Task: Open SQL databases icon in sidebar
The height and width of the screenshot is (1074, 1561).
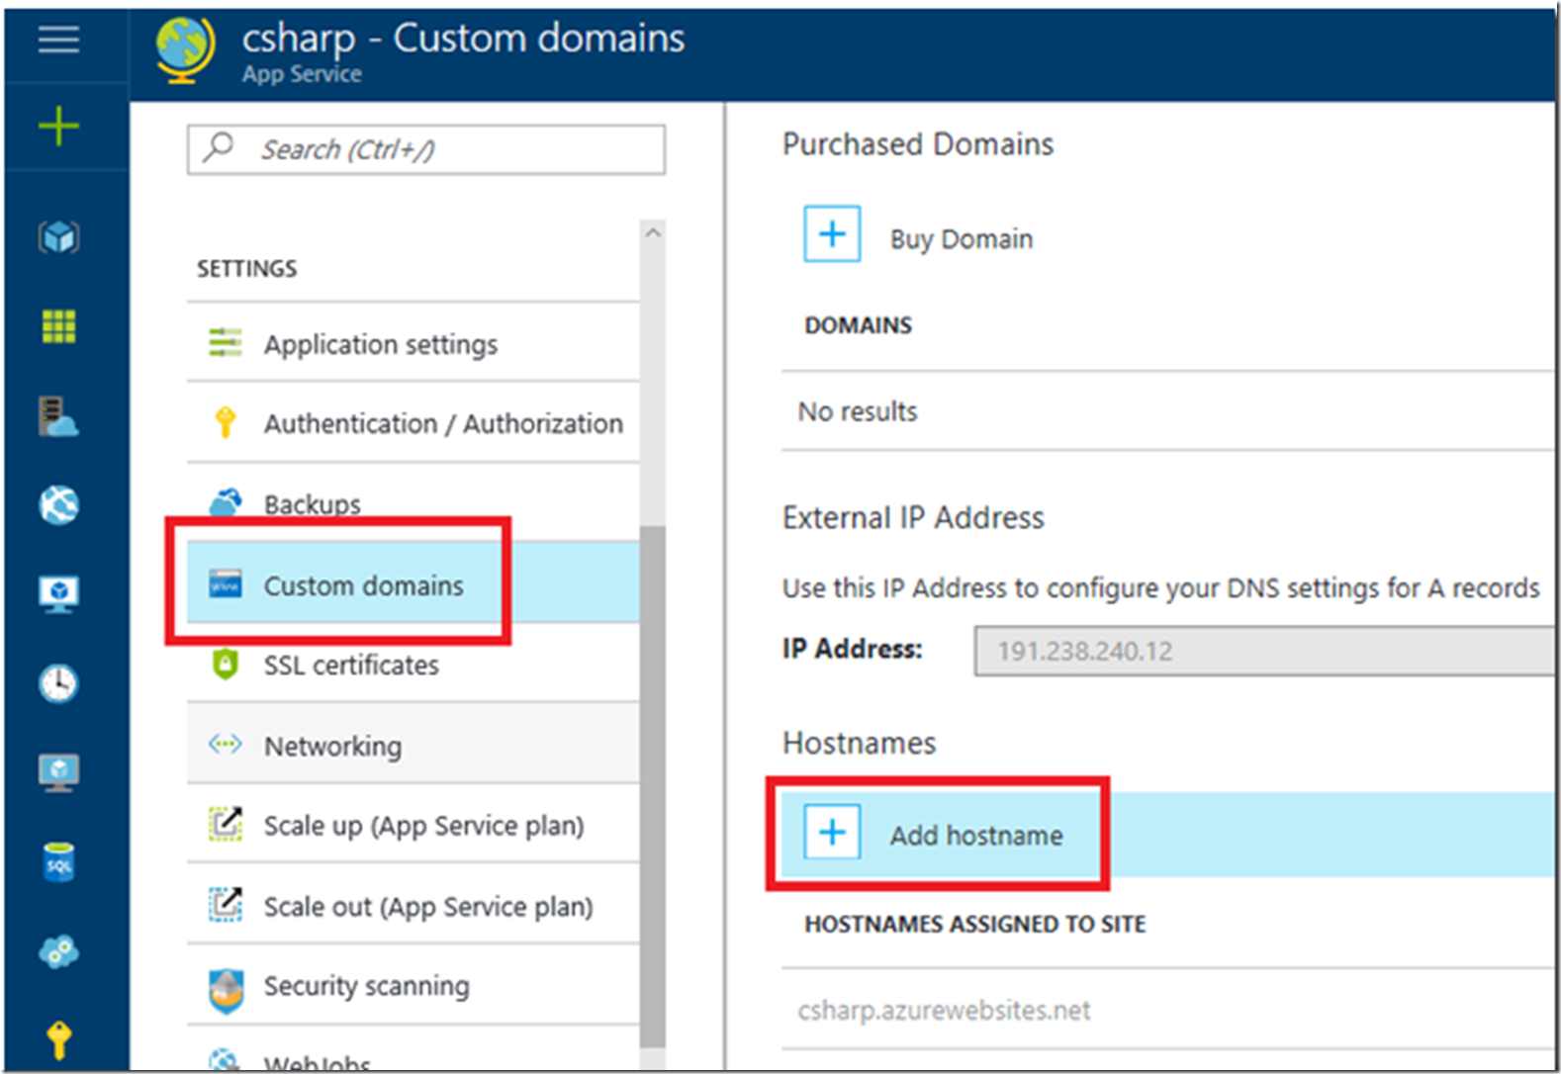Action: click(x=58, y=862)
